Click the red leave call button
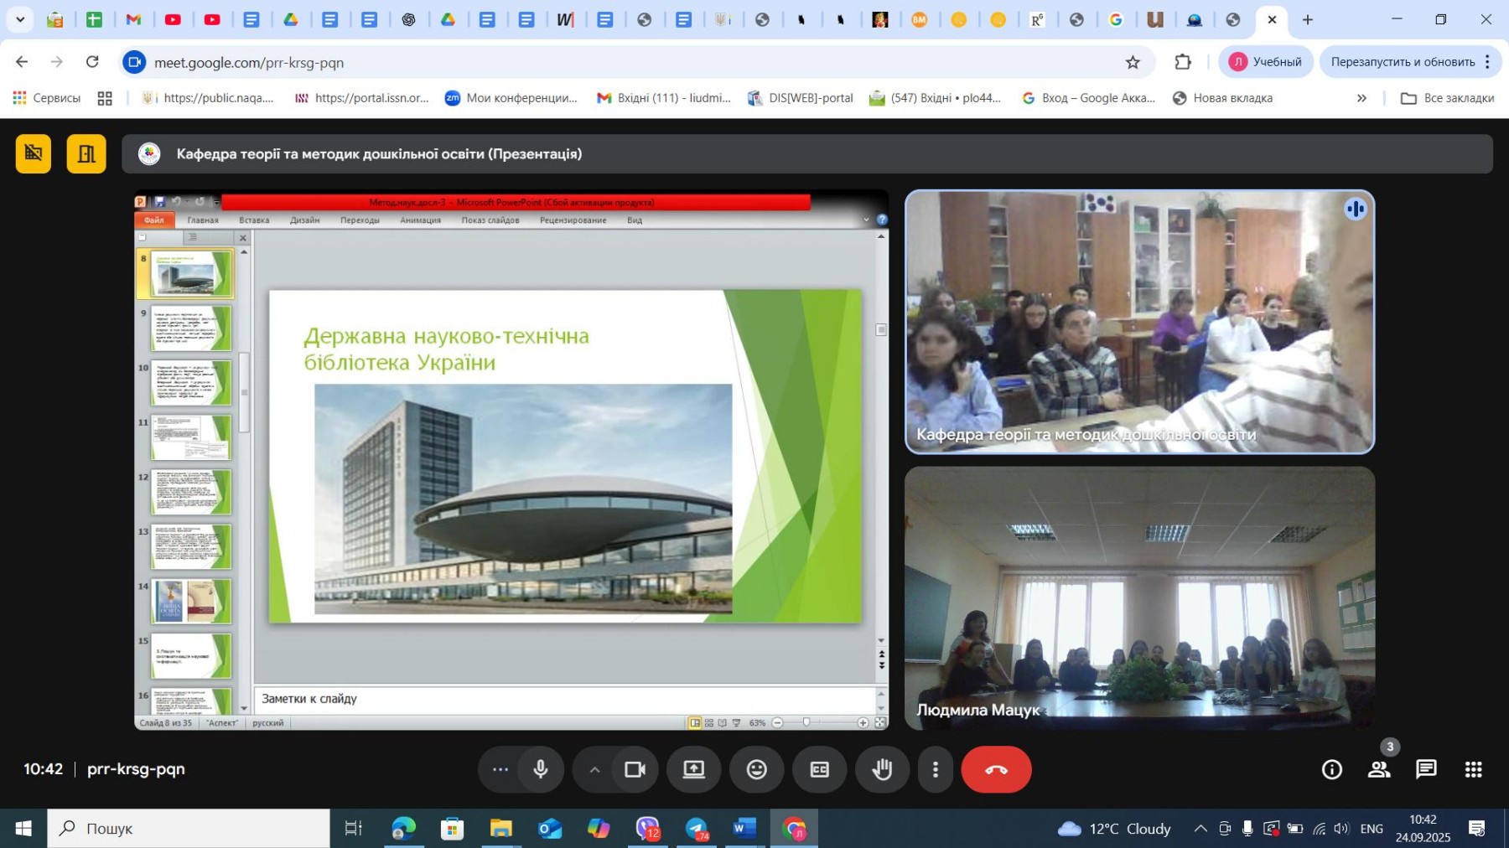The image size is (1509, 848). pyautogui.click(x=996, y=769)
